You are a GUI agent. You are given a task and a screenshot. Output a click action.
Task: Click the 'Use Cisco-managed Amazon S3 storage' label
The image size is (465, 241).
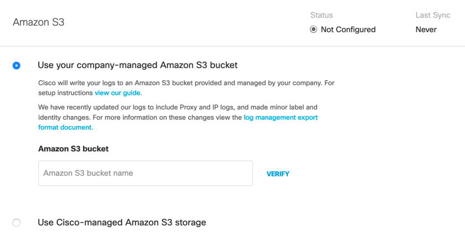point(122,223)
